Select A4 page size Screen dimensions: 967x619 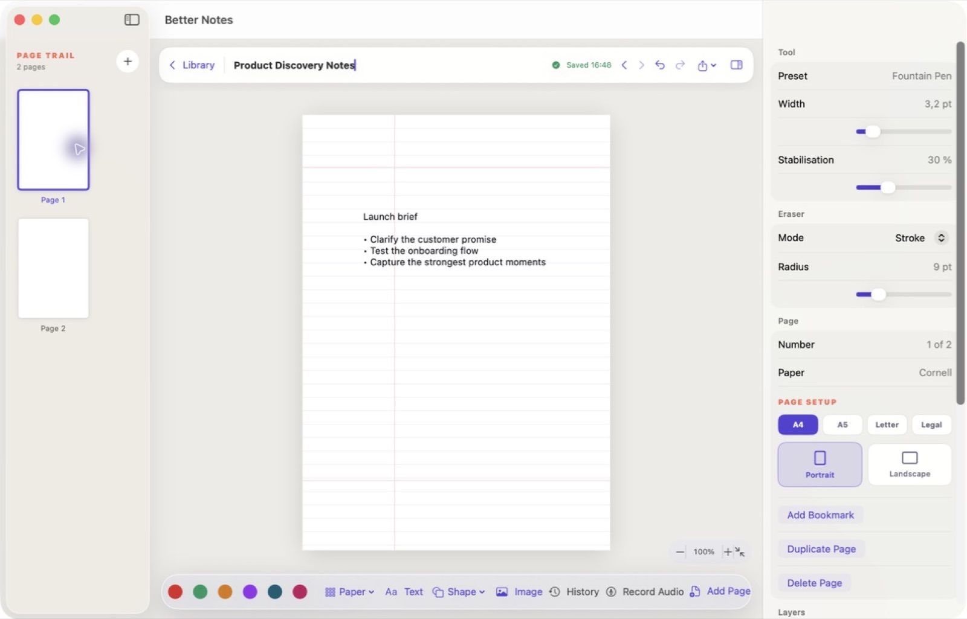coord(798,425)
